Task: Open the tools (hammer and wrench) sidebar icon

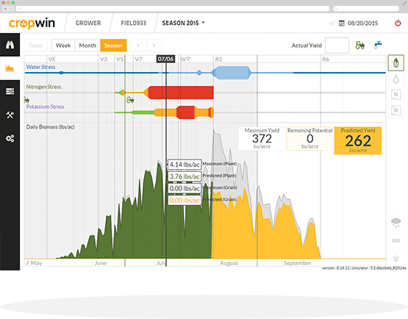Action: coord(10,115)
